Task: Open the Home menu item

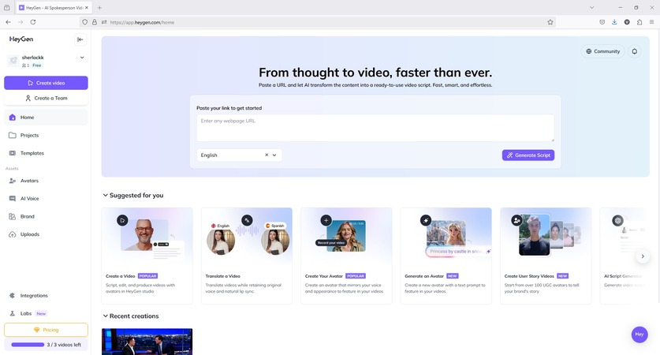Action: coord(46,118)
